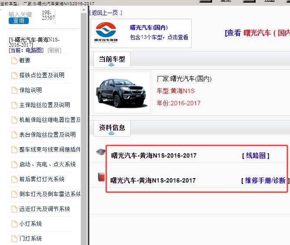Click 包含13个车型，点击查看 link

coord(159,37)
